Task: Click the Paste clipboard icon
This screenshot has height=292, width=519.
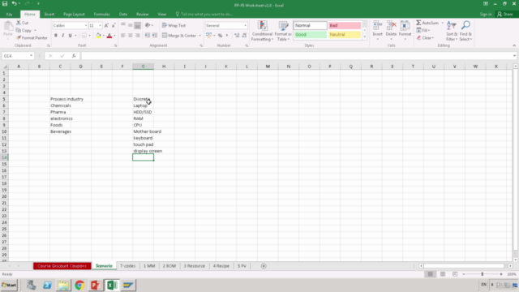Action: tap(8, 27)
